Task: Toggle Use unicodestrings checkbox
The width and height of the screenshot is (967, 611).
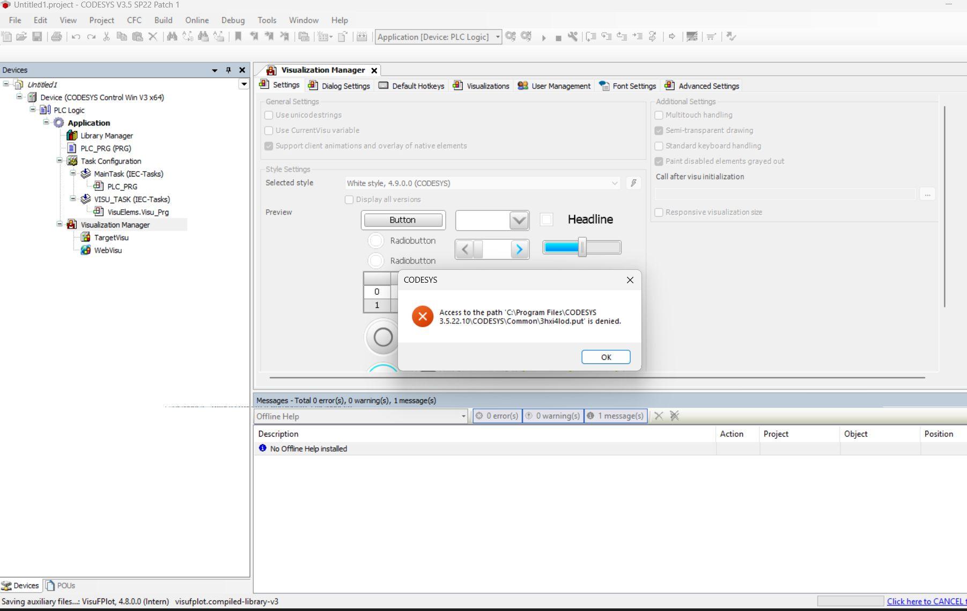Action: pyautogui.click(x=269, y=115)
